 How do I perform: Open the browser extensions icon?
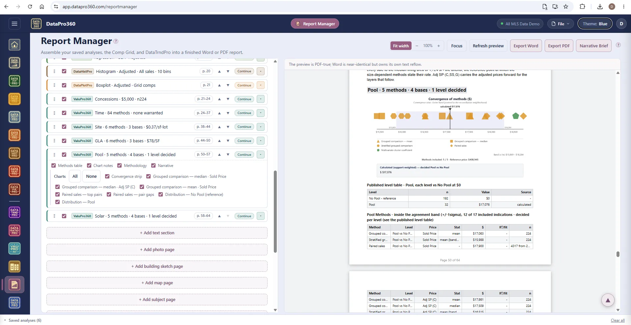[582, 7]
